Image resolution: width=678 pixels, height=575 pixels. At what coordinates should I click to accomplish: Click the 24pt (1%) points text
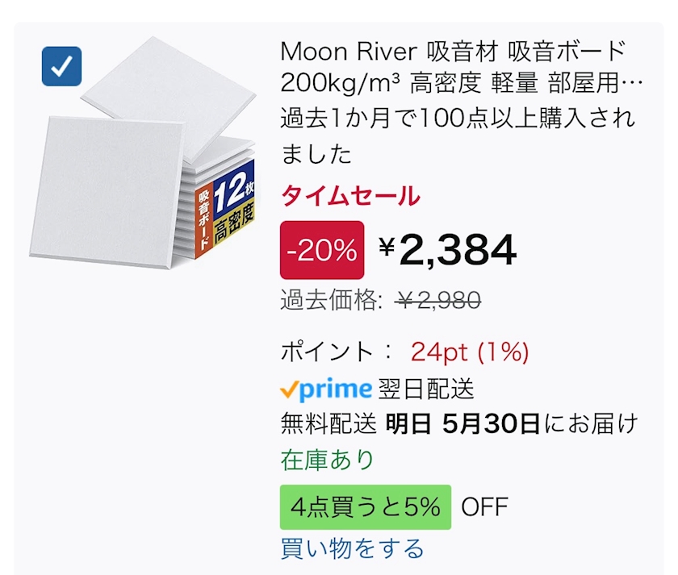(470, 352)
